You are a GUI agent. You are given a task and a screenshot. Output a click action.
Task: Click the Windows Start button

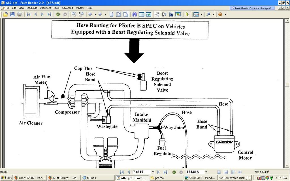(x=6, y=178)
